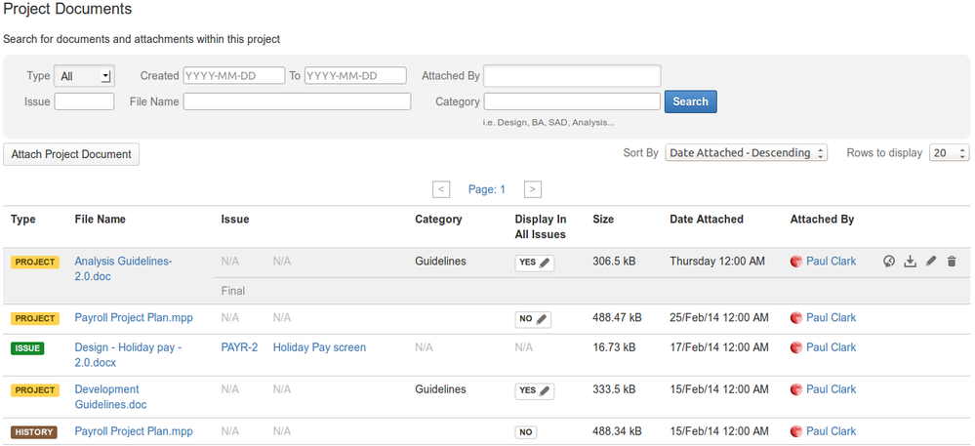975x446 pixels.
Task: Focus the Attached By field
Action: [x=572, y=76]
